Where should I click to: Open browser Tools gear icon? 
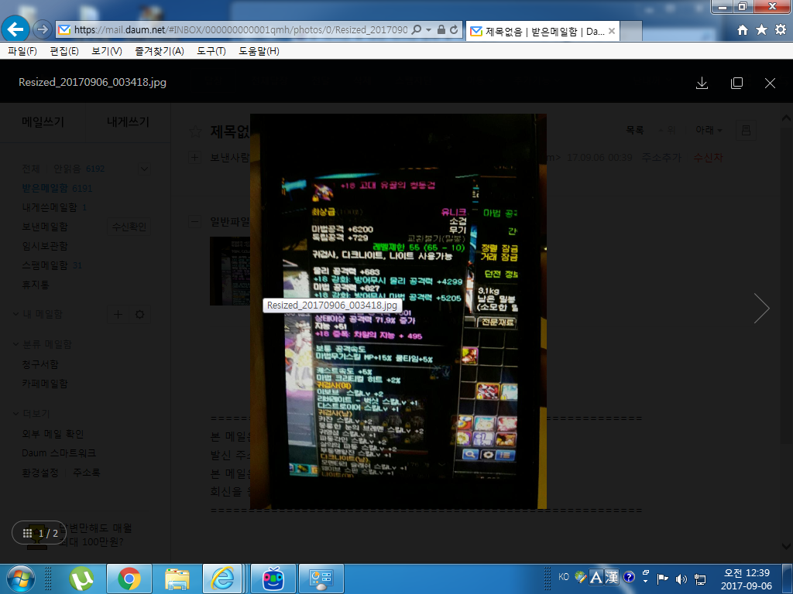pos(781,30)
